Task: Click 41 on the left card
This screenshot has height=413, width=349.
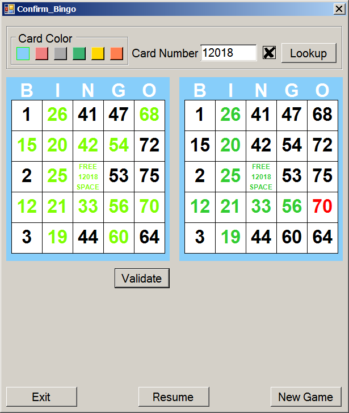Action: tap(88, 115)
